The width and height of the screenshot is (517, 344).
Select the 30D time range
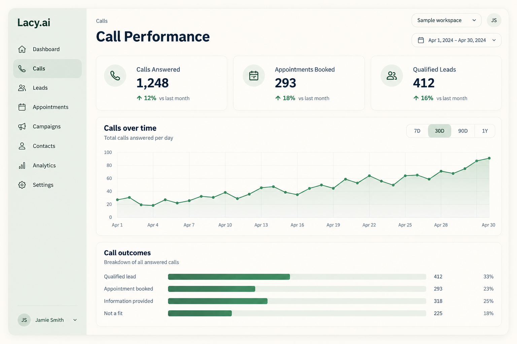coord(440,131)
